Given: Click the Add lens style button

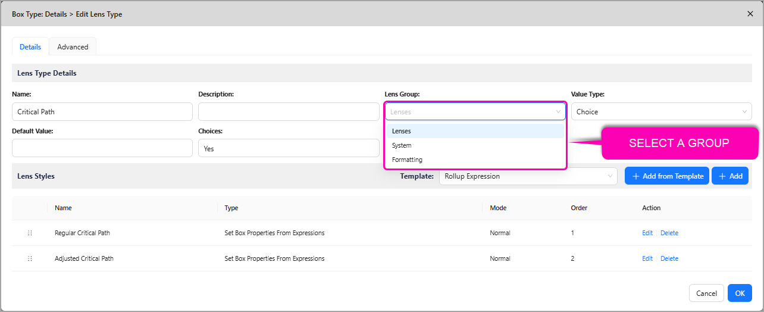Looking at the screenshot, I should (x=729, y=176).
